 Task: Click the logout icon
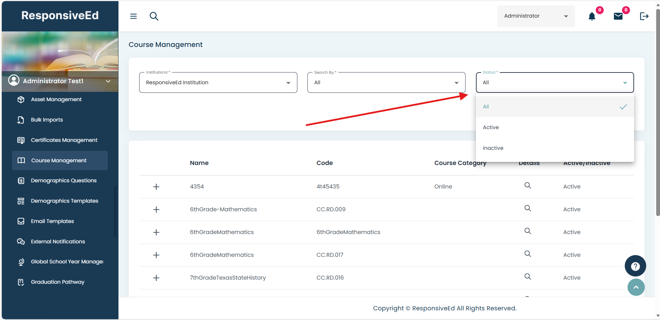pyautogui.click(x=644, y=16)
